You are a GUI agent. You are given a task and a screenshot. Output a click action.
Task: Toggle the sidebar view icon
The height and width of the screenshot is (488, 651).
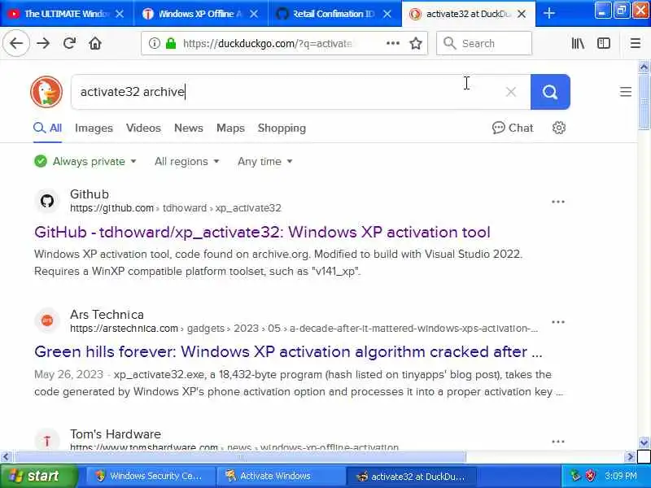pos(603,43)
